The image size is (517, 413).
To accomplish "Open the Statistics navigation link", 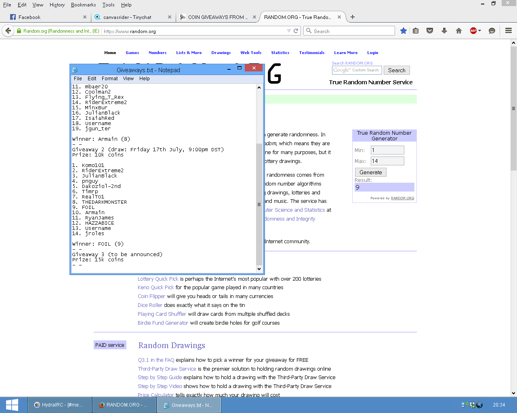I will (x=280, y=53).
